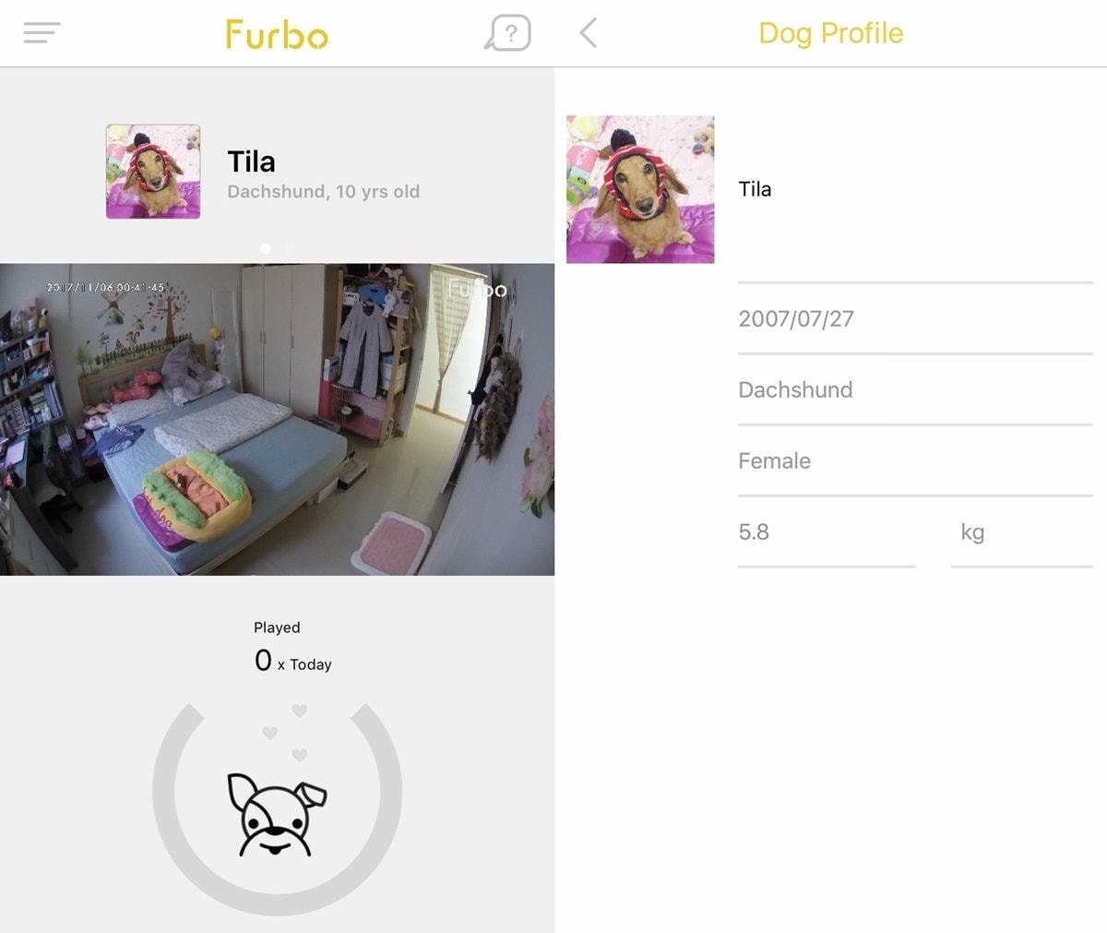The width and height of the screenshot is (1107, 933).
Task: Tap the Tila name heading
Action: pos(251,161)
